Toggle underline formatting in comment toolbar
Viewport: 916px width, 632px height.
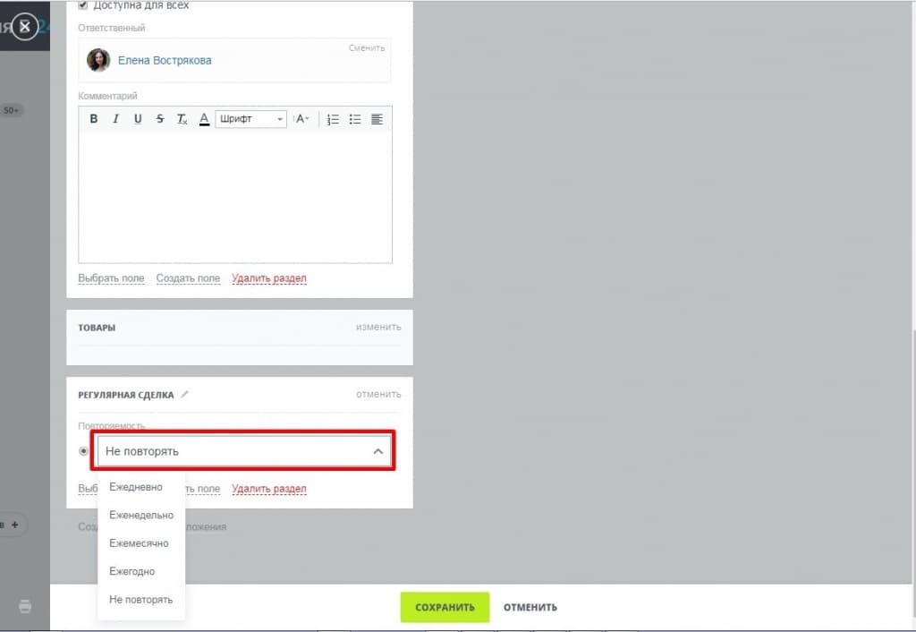tap(138, 119)
